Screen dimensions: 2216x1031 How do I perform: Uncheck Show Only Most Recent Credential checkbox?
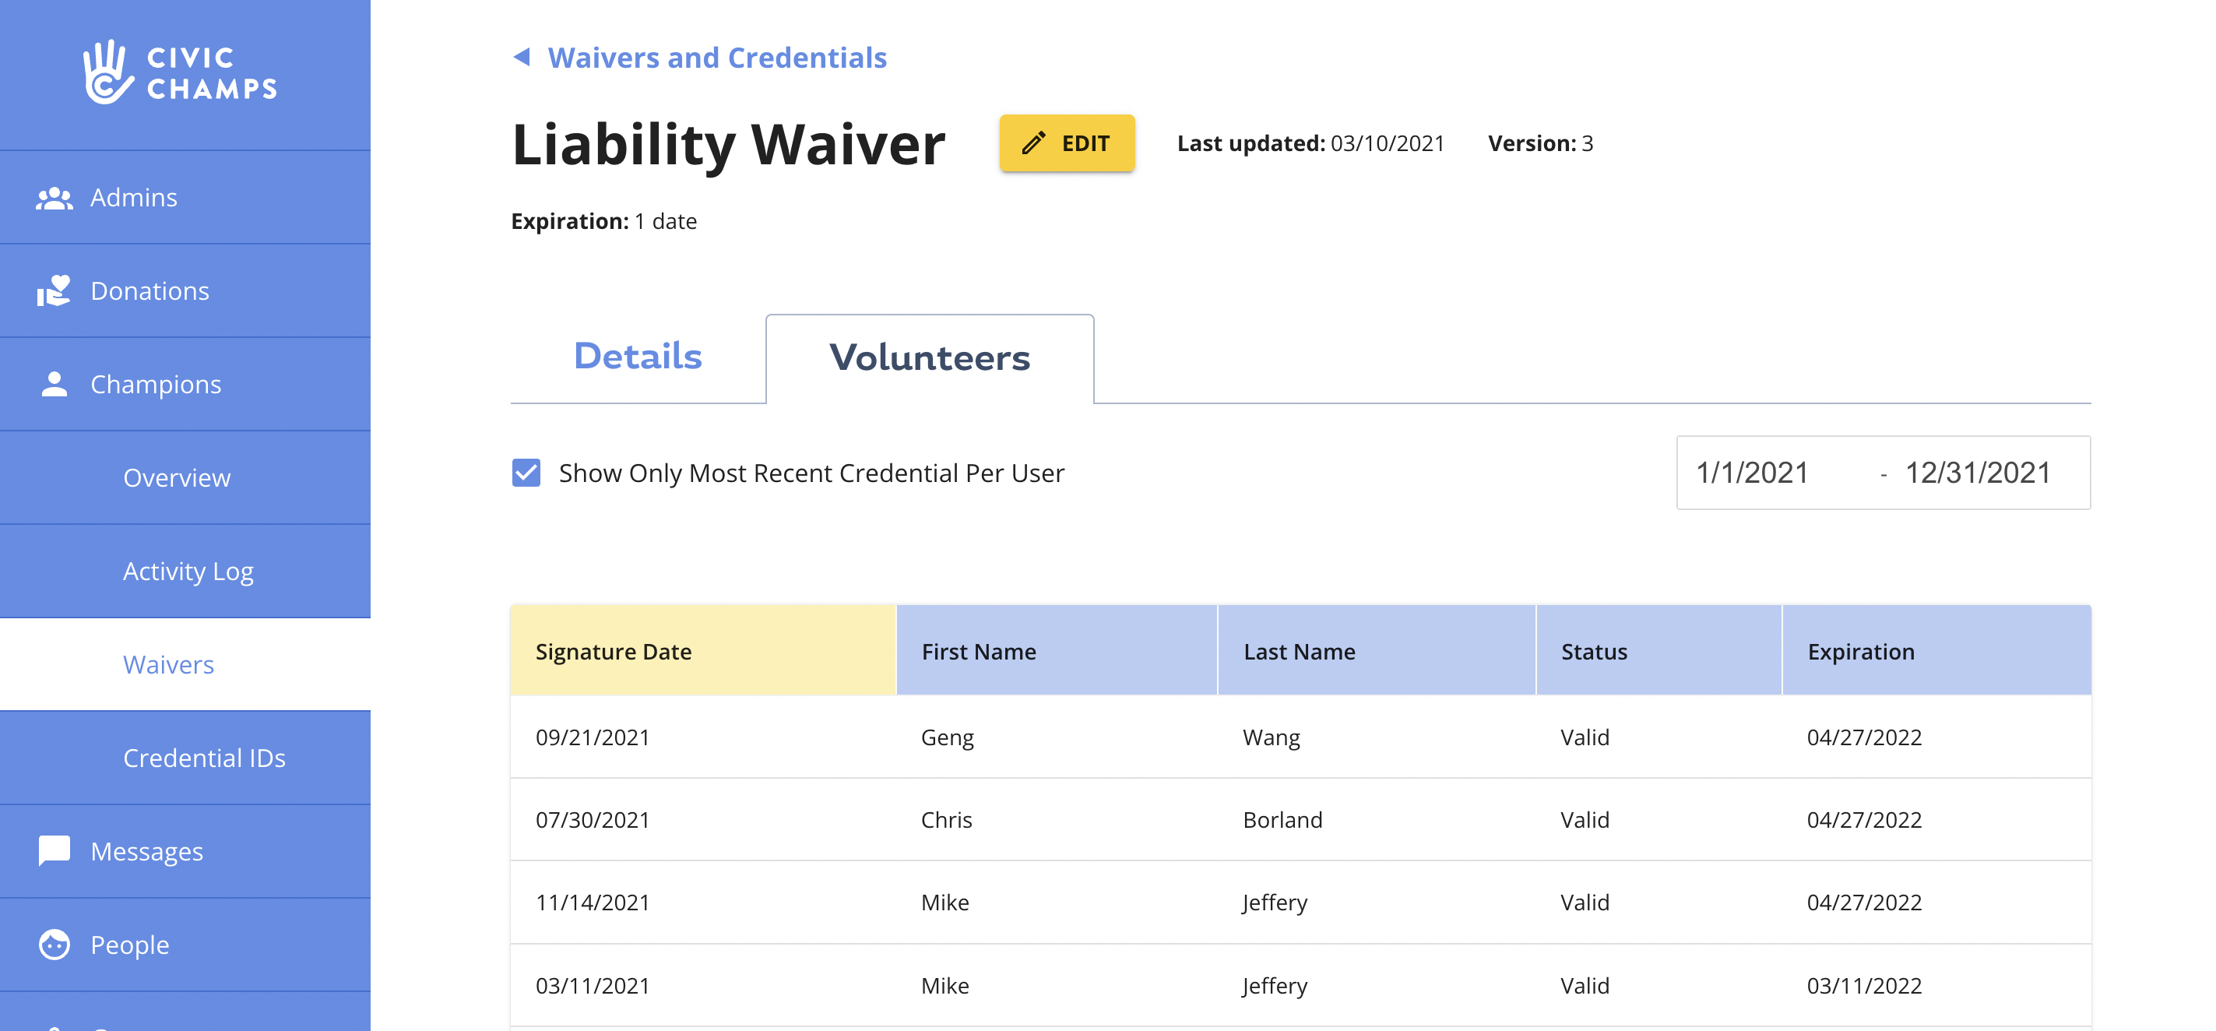tap(526, 473)
